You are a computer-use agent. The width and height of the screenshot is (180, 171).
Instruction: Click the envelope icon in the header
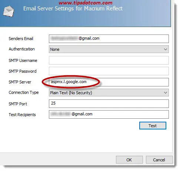(x=9, y=11)
